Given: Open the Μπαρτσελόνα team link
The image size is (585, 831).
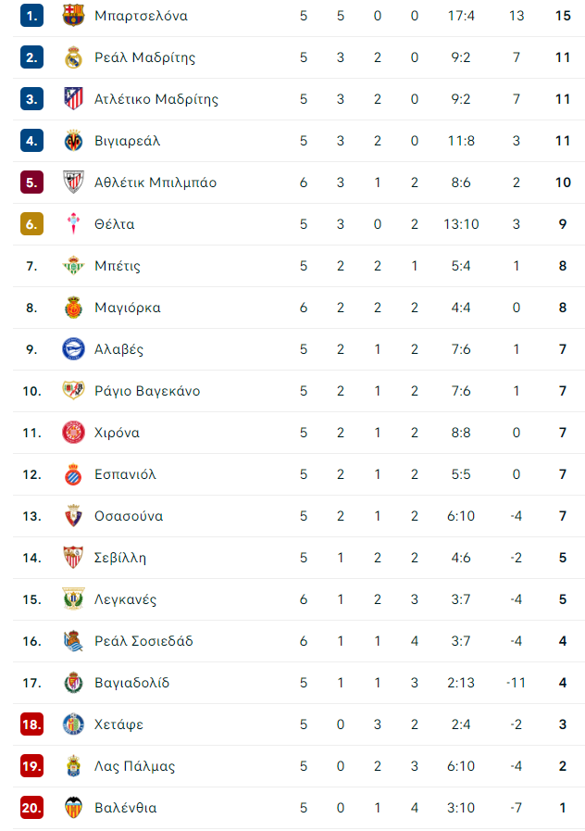Looking at the screenshot, I should [x=141, y=16].
